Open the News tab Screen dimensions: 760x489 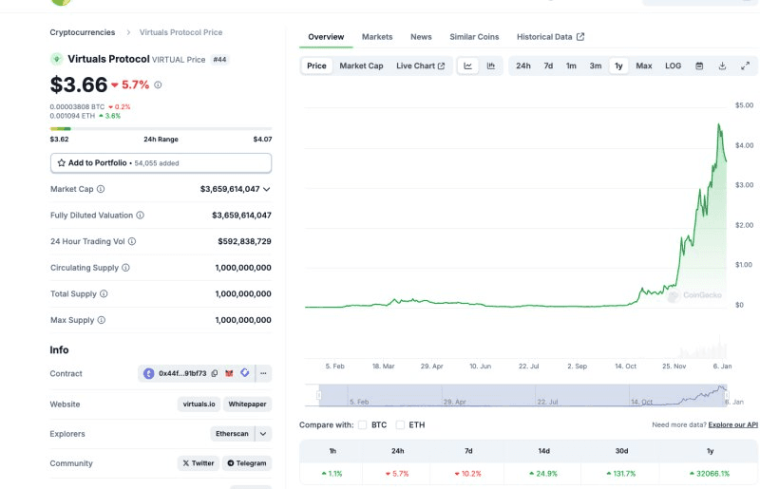pyautogui.click(x=421, y=37)
